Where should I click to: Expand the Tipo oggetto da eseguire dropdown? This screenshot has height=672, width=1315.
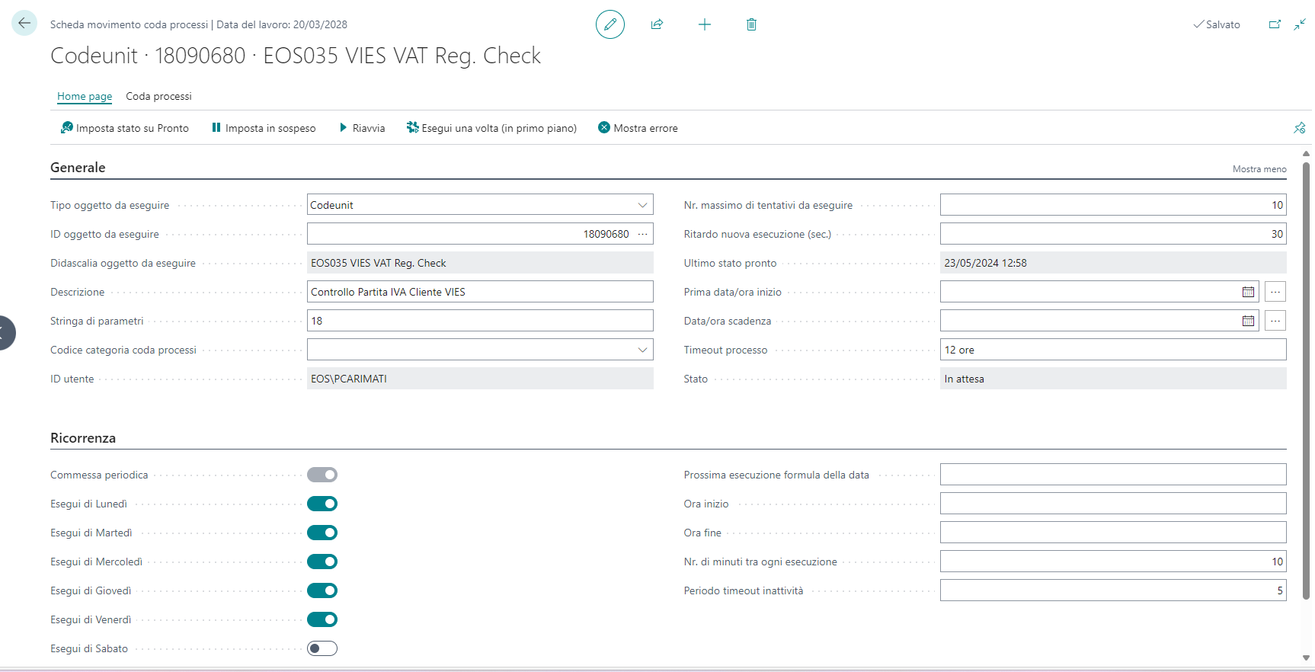pos(642,205)
